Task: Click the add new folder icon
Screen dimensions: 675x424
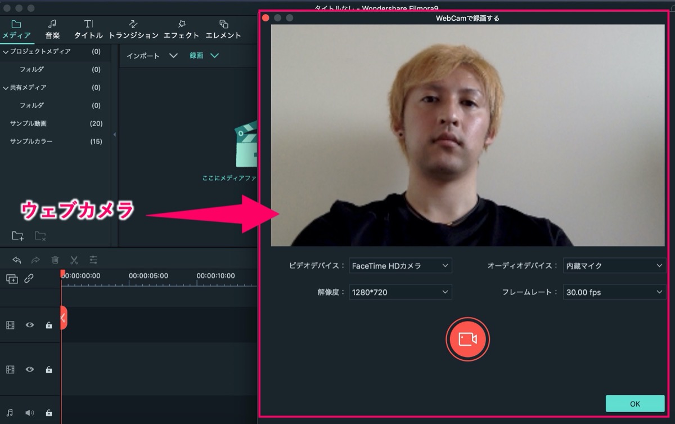Action: 18,235
